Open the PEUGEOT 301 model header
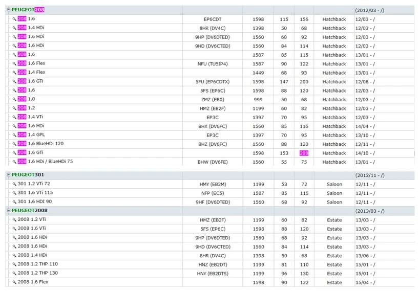 [28, 174]
